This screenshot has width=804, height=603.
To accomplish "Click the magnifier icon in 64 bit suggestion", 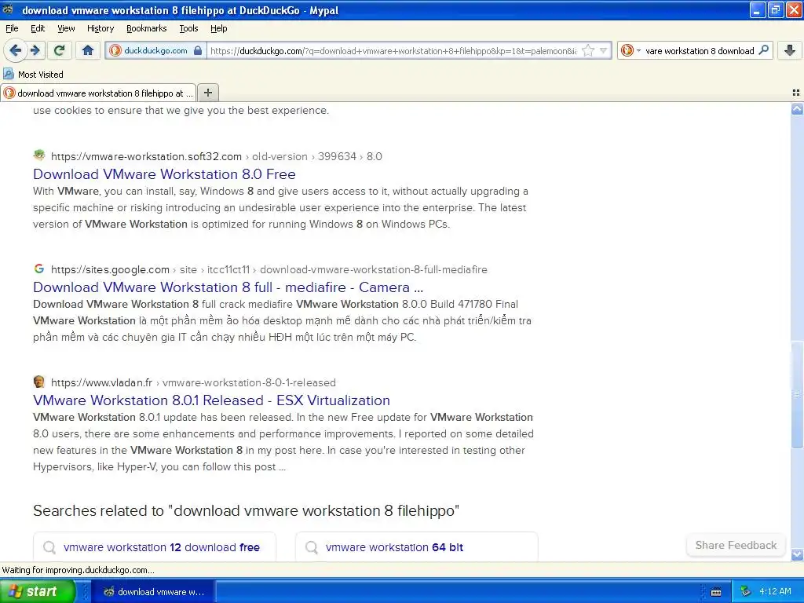I will coord(311,547).
